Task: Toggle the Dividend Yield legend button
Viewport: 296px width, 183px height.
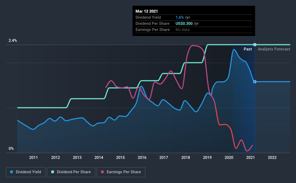Action: pos(26,172)
